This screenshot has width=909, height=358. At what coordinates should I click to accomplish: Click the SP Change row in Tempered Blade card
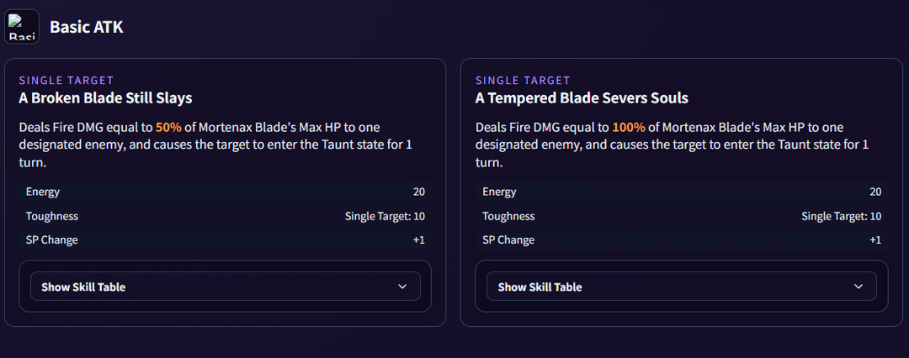pyautogui.click(x=681, y=240)
